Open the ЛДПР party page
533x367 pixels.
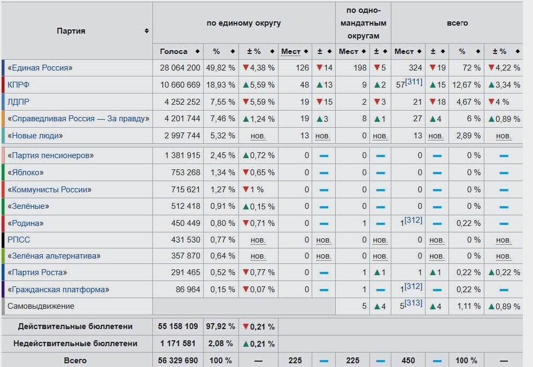(x=19, y=101)
